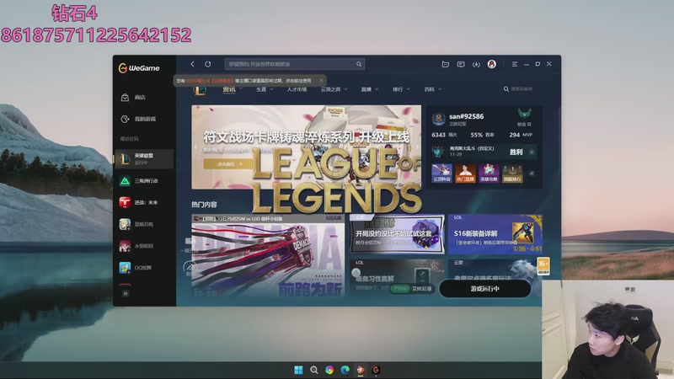Expand the dropdown arrow next to 资讯

[x=240, y=89]
